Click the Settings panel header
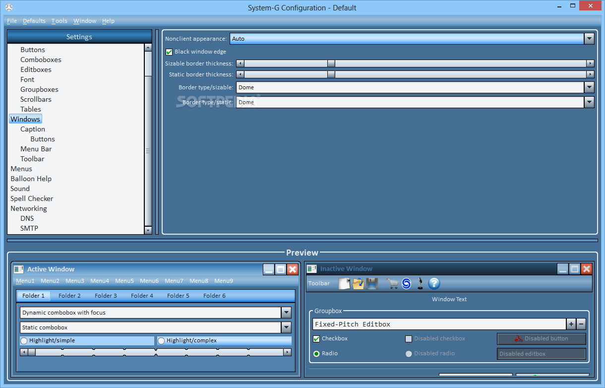Screen dimensions: 605x388 click(x=79, y=37)
